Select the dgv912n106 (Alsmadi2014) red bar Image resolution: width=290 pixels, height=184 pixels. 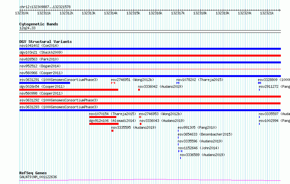point(104,124)
